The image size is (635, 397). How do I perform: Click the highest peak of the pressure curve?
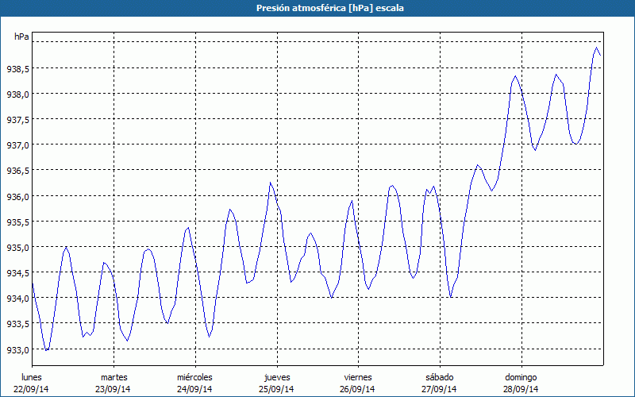596,48
